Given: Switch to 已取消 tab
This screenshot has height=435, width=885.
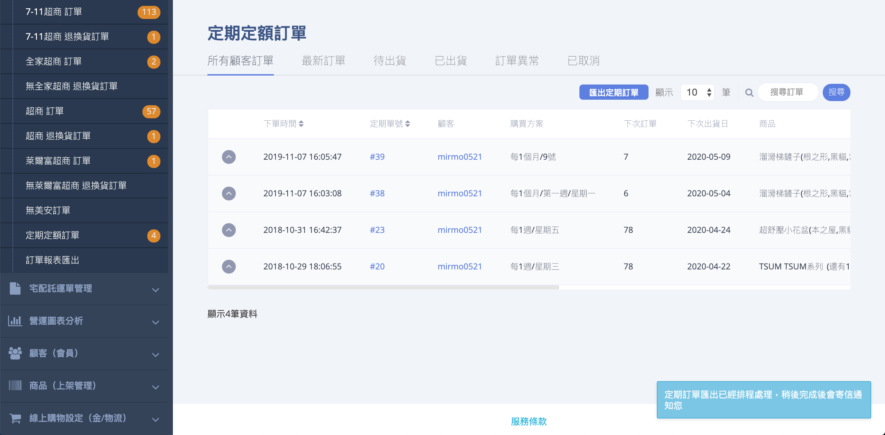Looking at the screenshot, I should pyautogui.click(x=583, y=61).
